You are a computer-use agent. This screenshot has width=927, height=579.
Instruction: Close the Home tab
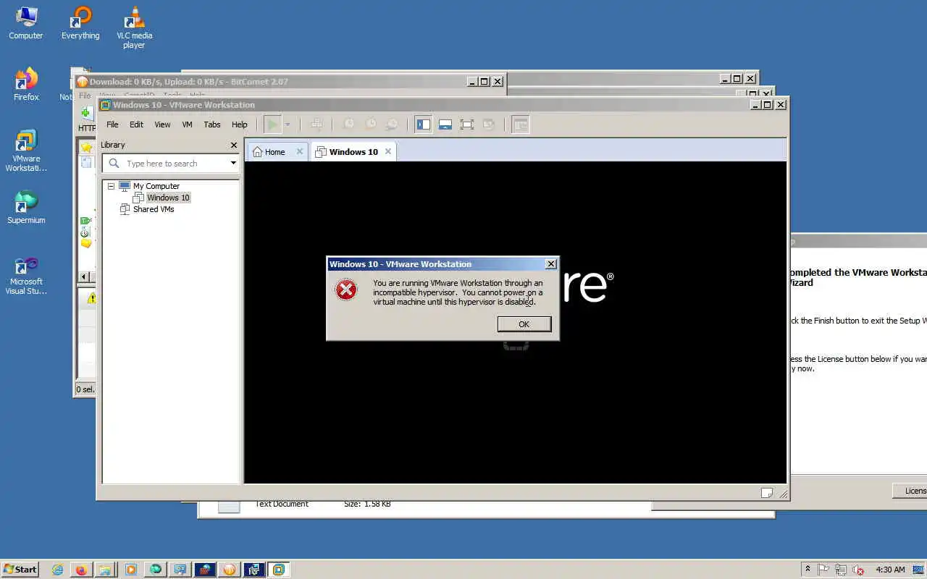(300, 152)
